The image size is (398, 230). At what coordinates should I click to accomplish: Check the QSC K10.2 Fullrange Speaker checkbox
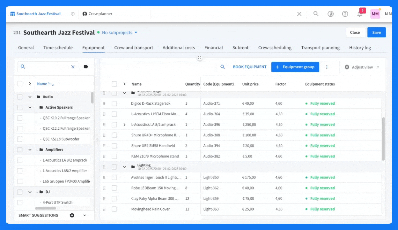[x=20, y=118]
